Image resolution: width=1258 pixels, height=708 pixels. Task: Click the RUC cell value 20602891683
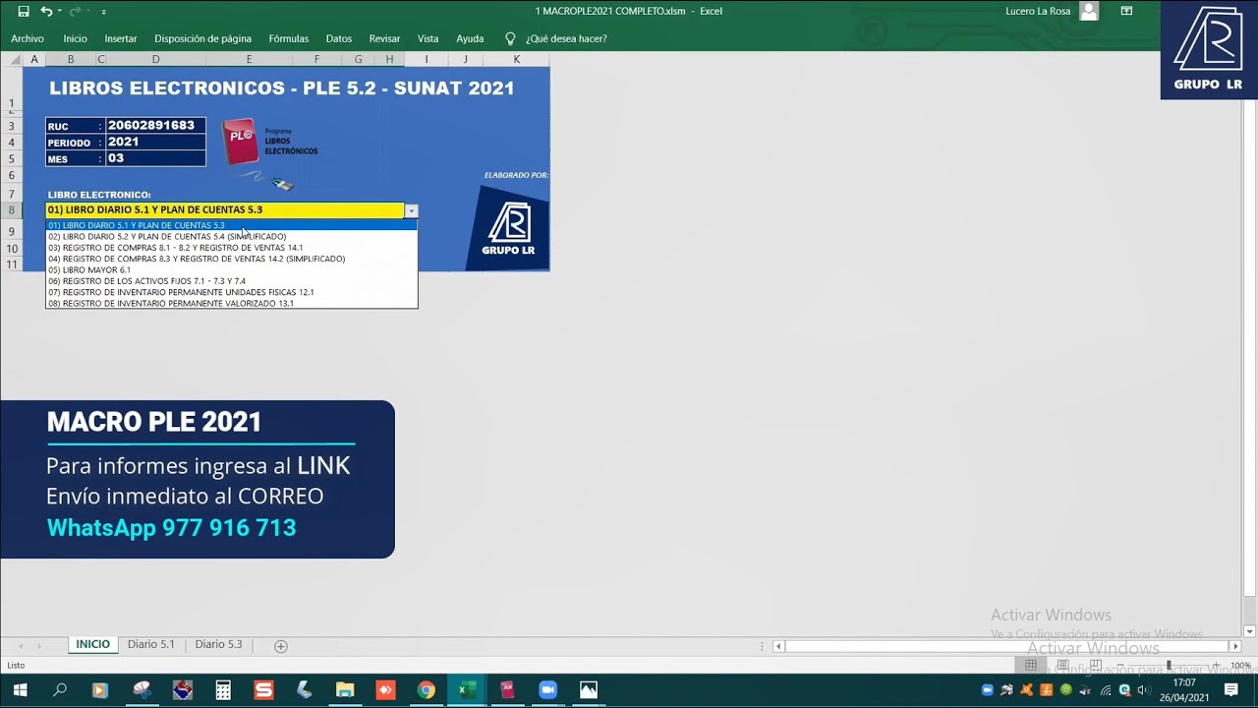[x=155, y=126]
